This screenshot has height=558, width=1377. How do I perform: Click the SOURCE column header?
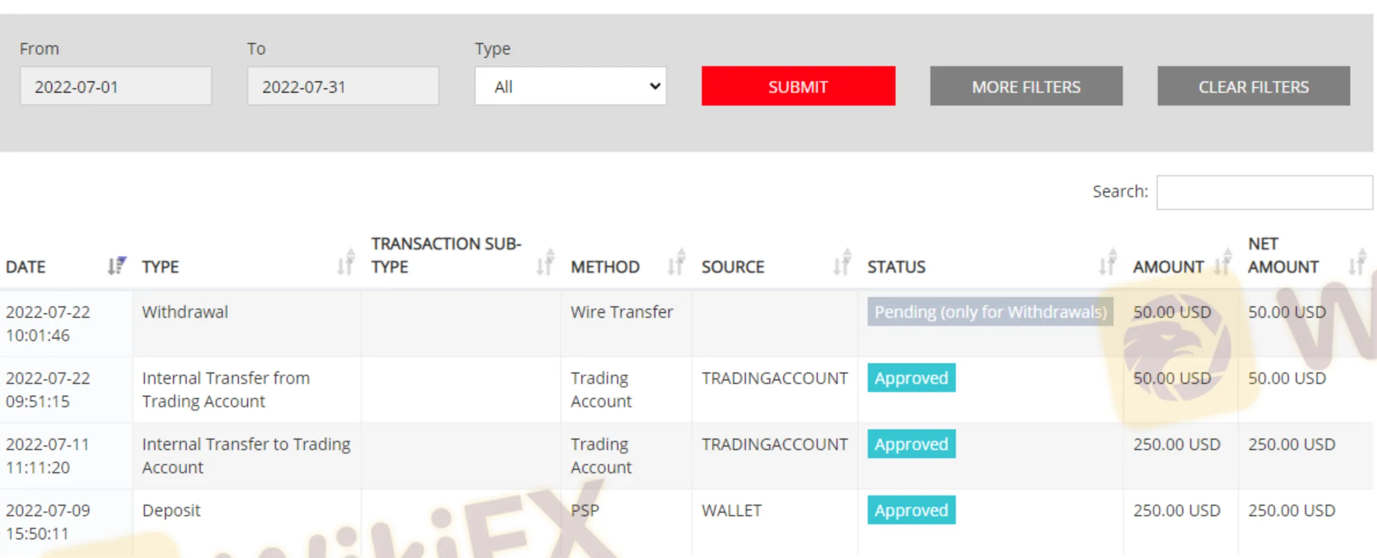pos(733,267)
